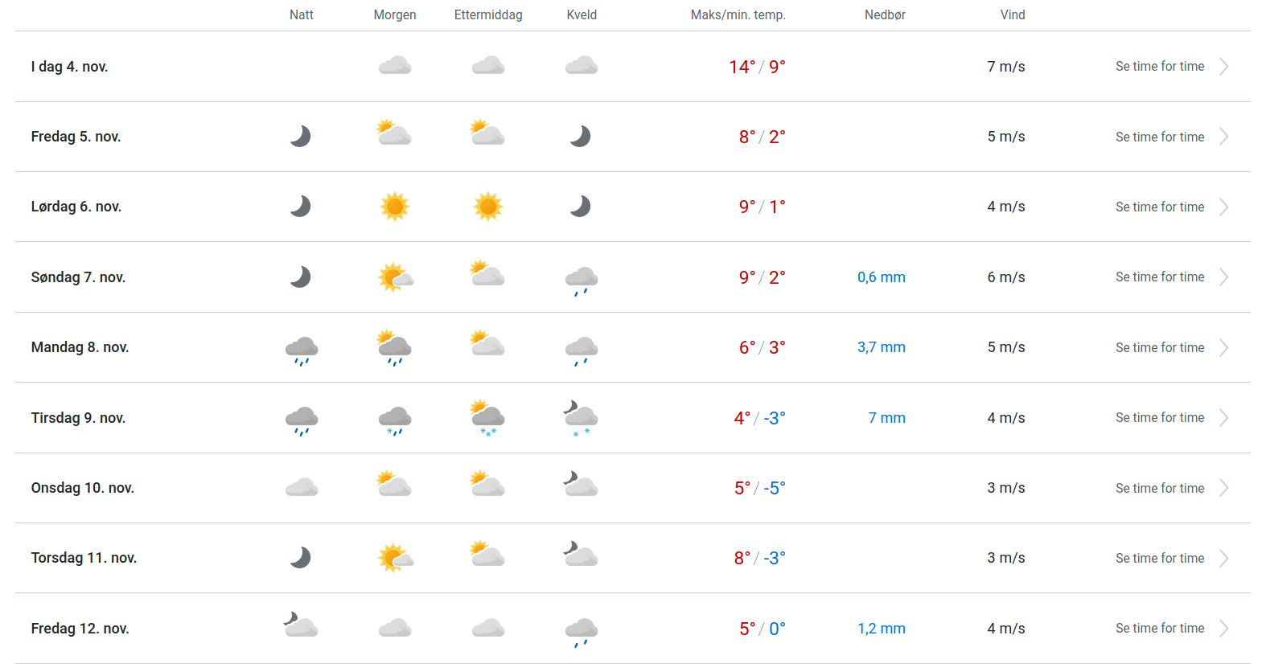Click Tirsdag evening snow icon

[x=582, y=418]
